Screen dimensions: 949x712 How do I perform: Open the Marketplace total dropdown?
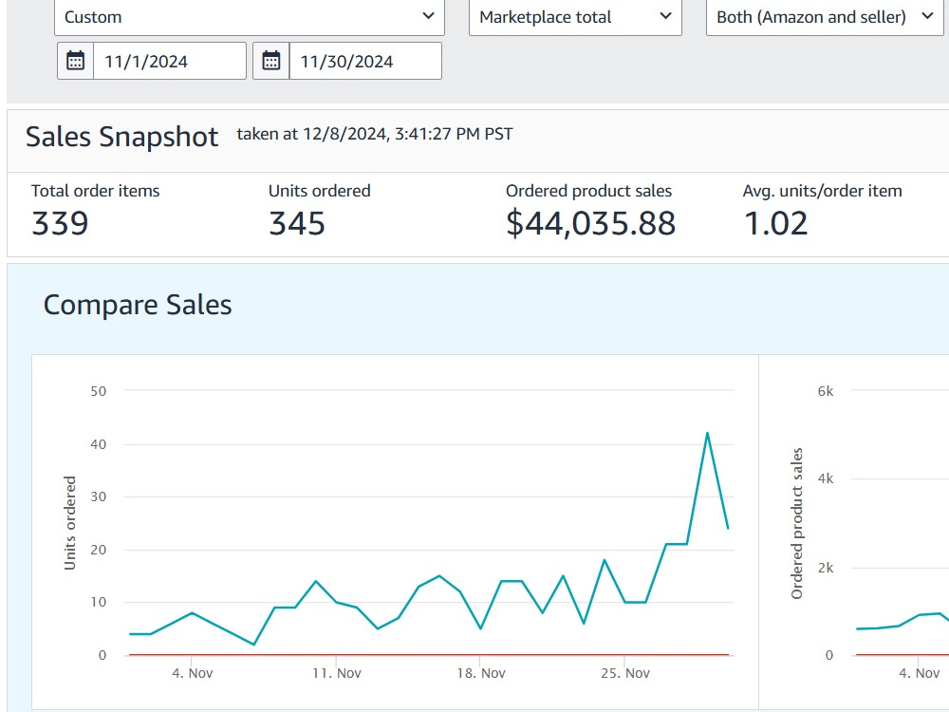[x=575, y=17]
